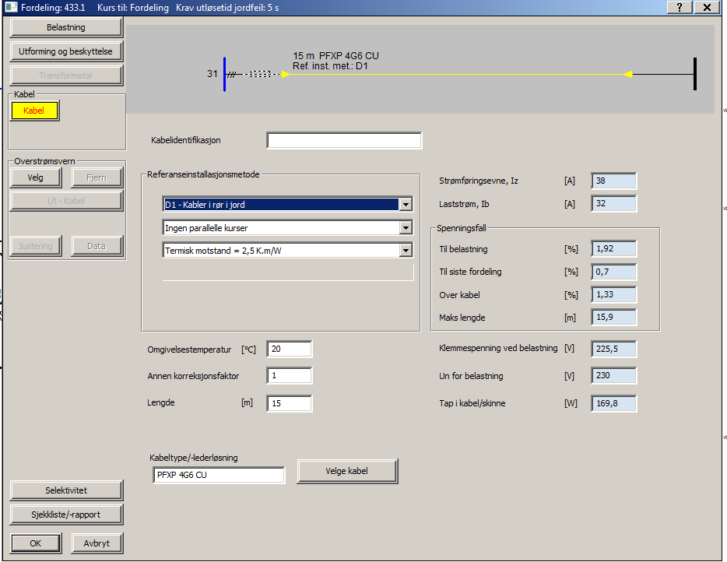Viewport: 727px width, 562px height.
Task: Open Sjekkliste/-rapport
Action: (x=66, y=515)
